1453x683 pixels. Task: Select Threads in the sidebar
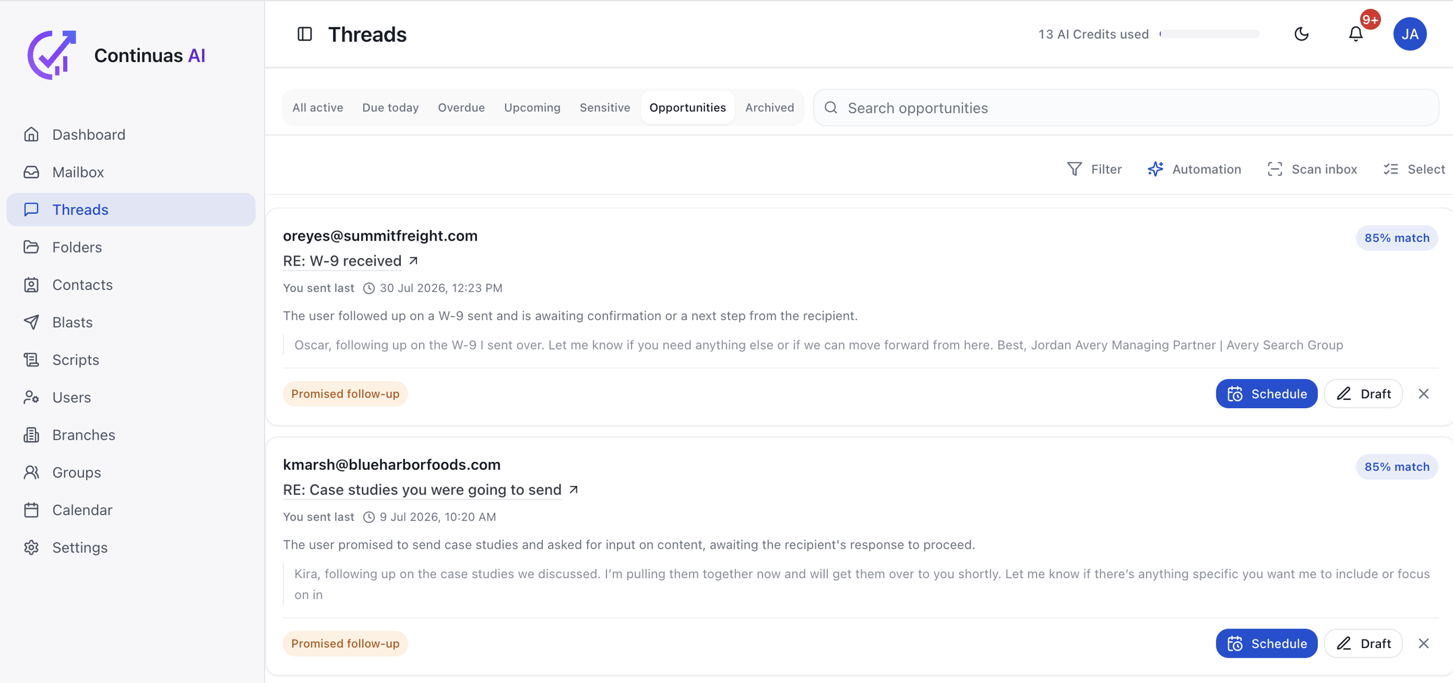click(131, 210)
